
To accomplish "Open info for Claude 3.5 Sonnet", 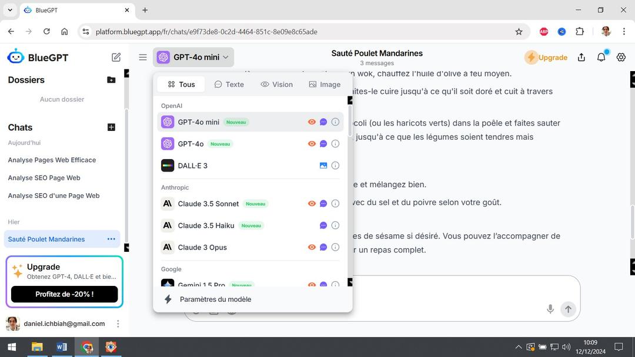I will pyautogui.click(x=335, y=203).
